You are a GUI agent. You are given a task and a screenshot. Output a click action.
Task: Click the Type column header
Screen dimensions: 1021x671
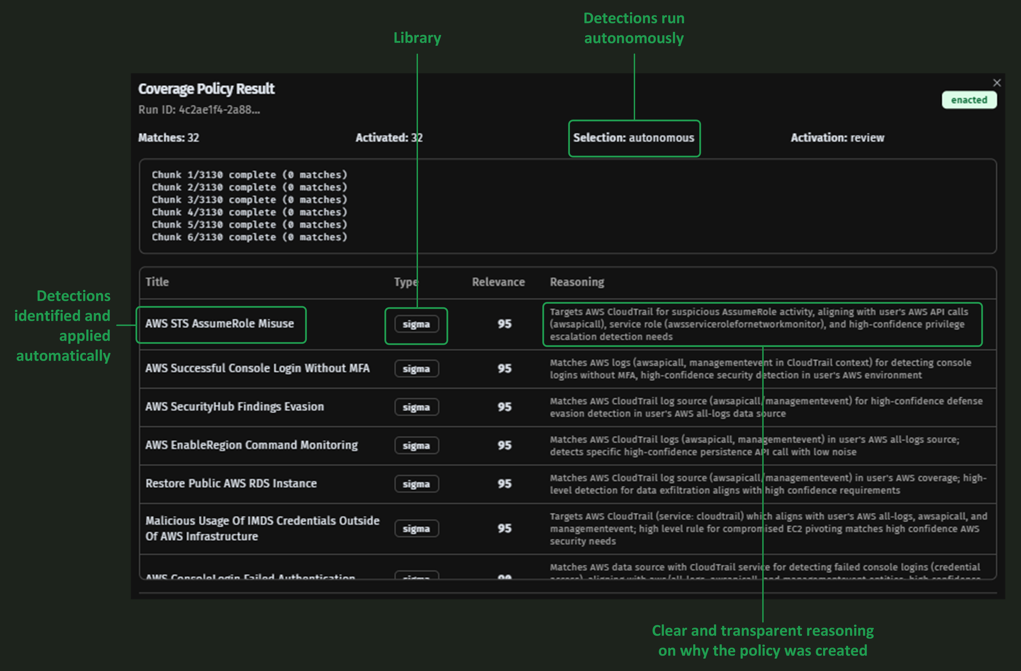click(406, 282)
